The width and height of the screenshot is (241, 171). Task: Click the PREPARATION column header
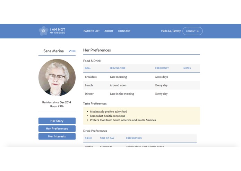134,138
